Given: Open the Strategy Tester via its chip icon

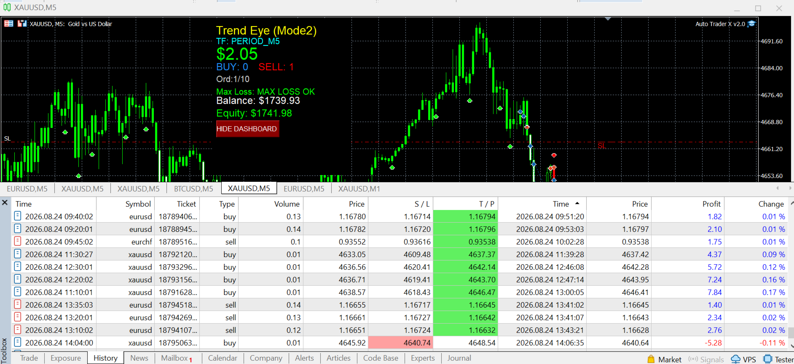Looking at the screenshot, I should (x=768, y=359).
